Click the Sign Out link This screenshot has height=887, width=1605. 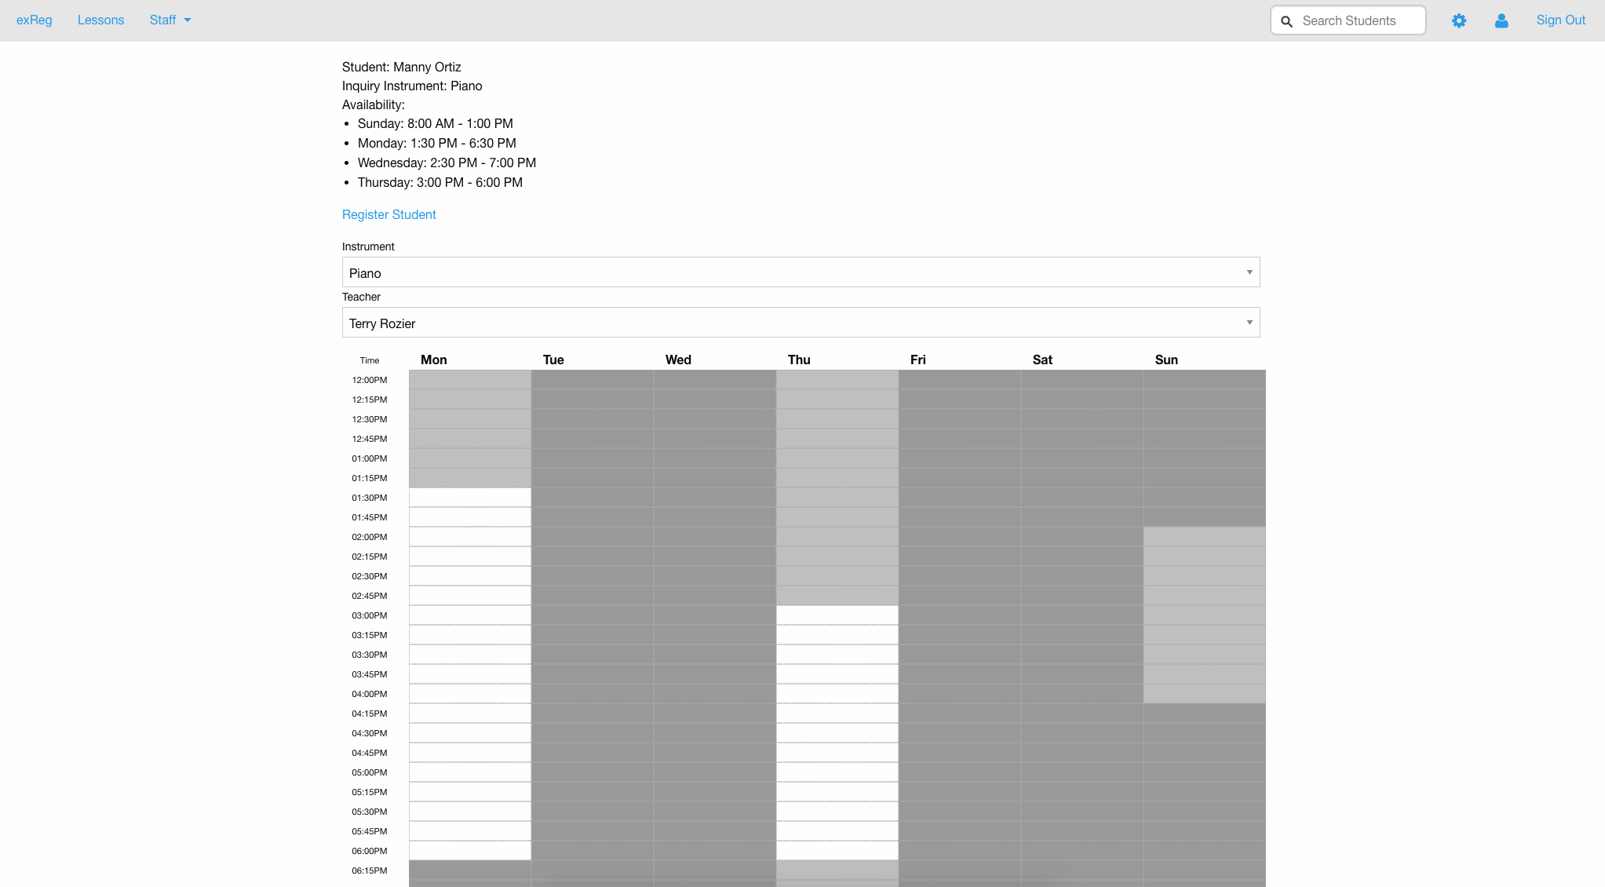(1560, 20)
